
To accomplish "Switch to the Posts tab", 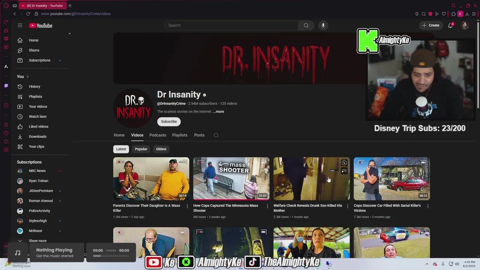I will coord(199,135).
